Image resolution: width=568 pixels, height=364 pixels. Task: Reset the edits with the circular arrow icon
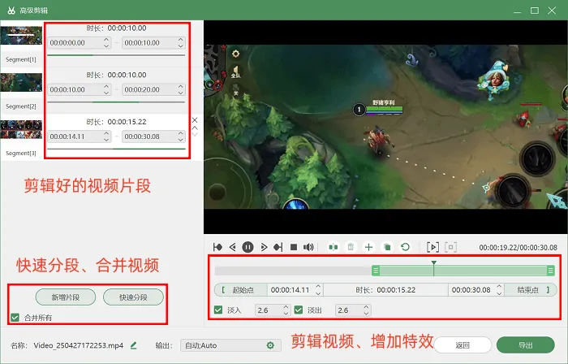(406, 247)
